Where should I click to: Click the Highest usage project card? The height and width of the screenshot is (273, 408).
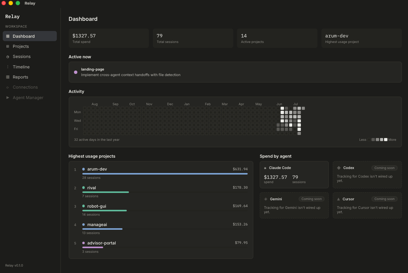pyautogui.click(x=361, y=38)
